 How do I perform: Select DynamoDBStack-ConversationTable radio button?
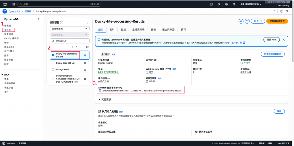point(53,79)
